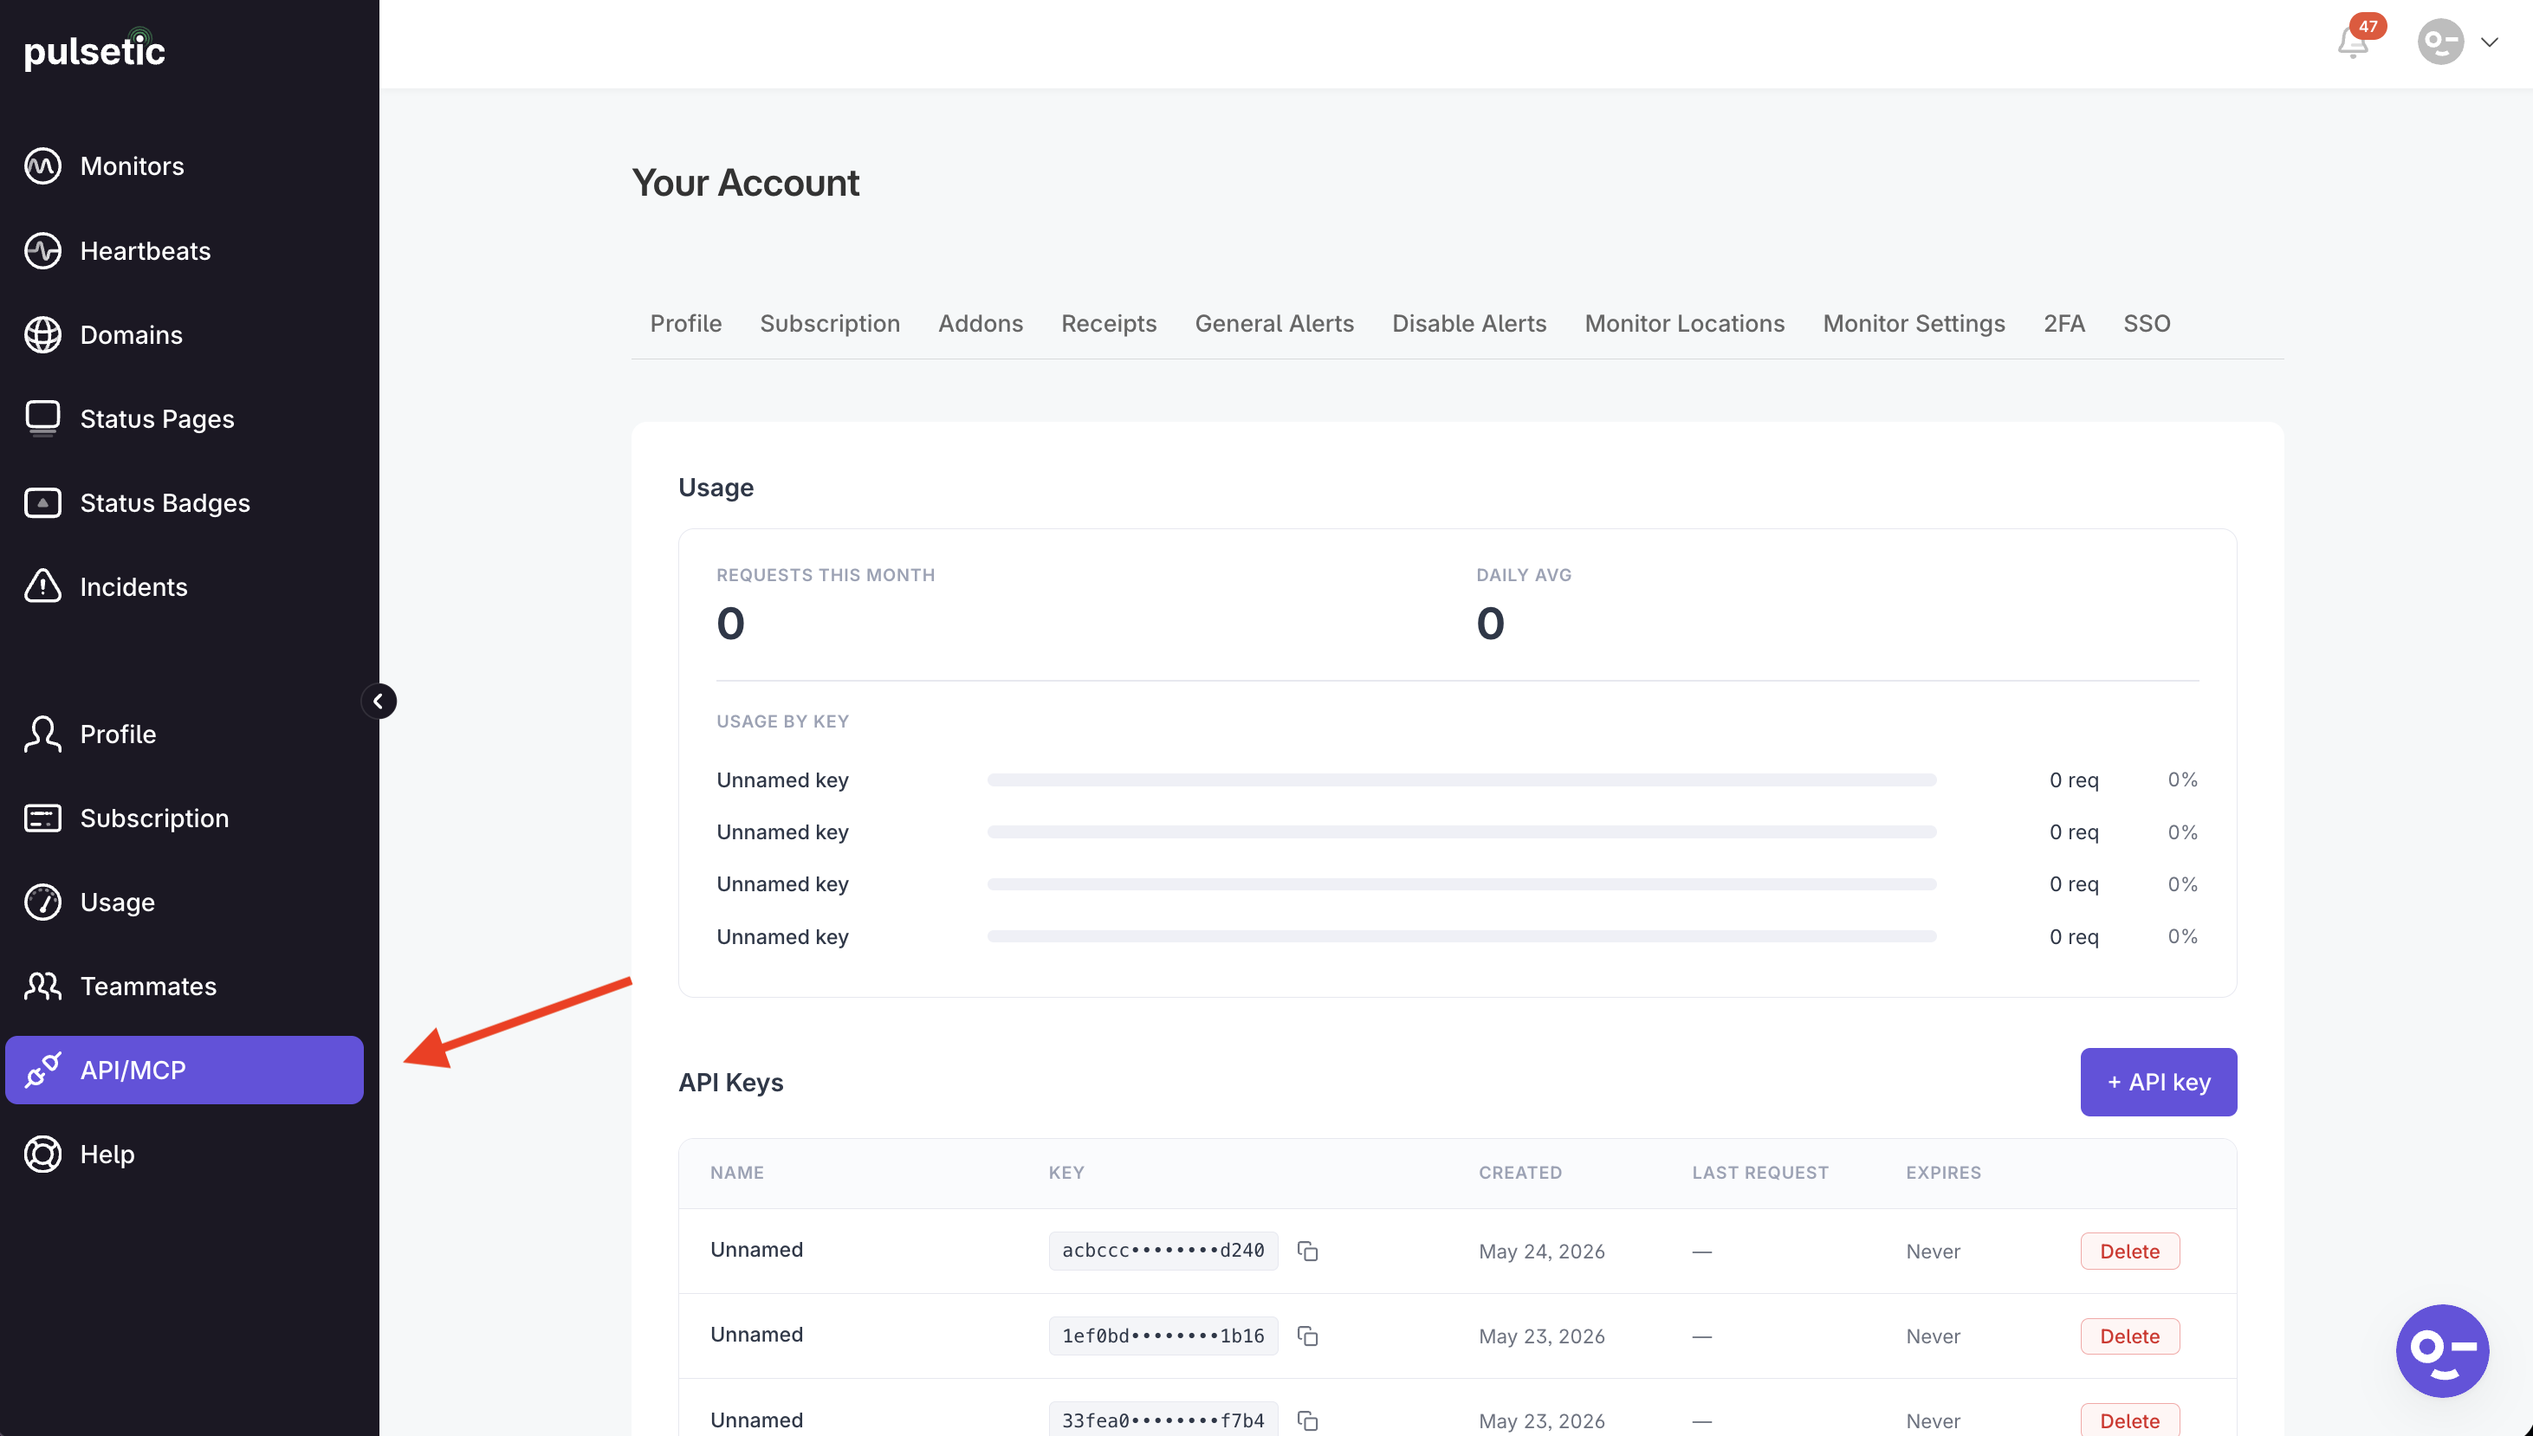
Task: Open the Incidents warning icon
Action: (x=42, y=587)
